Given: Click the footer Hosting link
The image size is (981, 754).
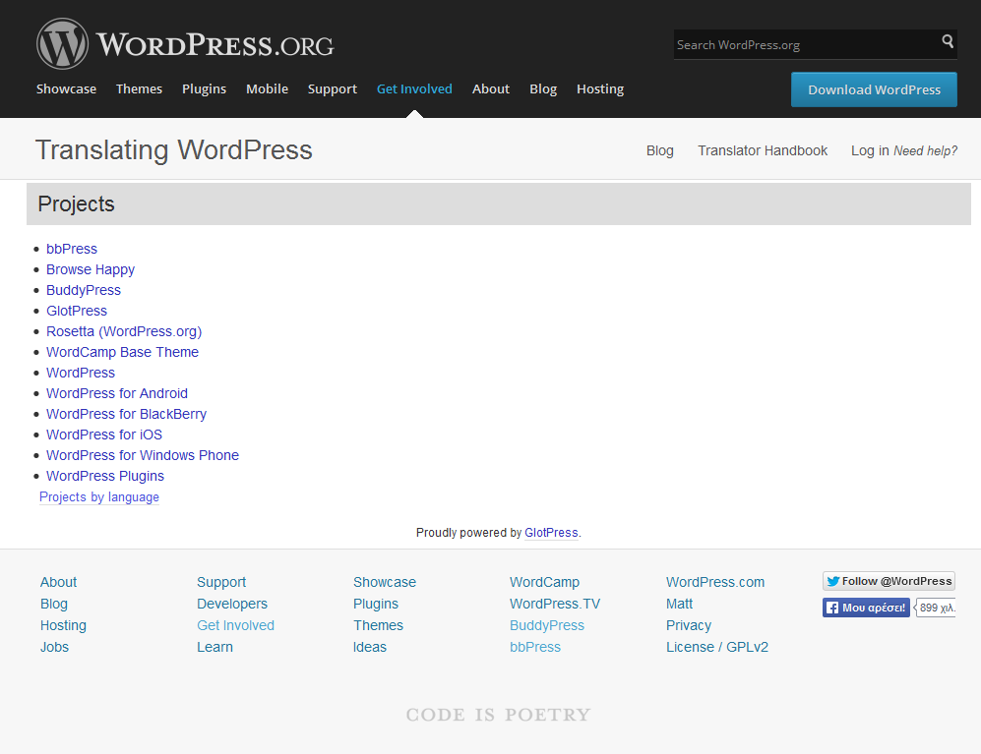Looking at the screenshot, I should point(63,625).
